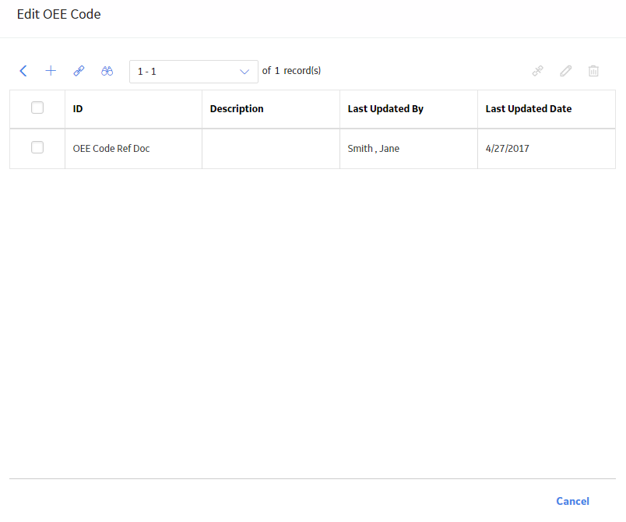Viewport: 626px width, 522px height.
Task: Go back using the left chevron icon
Action: coord(23,71)
